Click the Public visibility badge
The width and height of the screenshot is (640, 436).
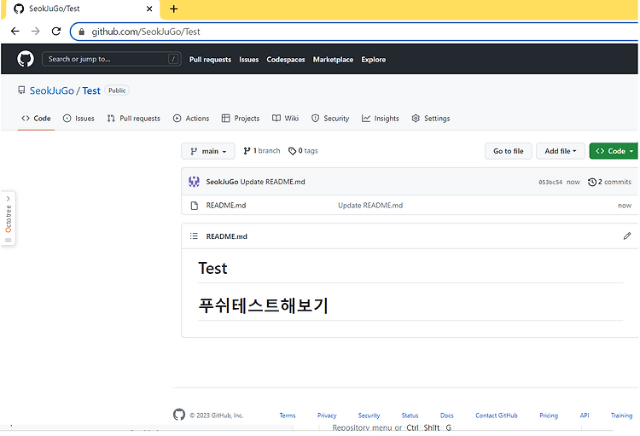pos(117,90)
